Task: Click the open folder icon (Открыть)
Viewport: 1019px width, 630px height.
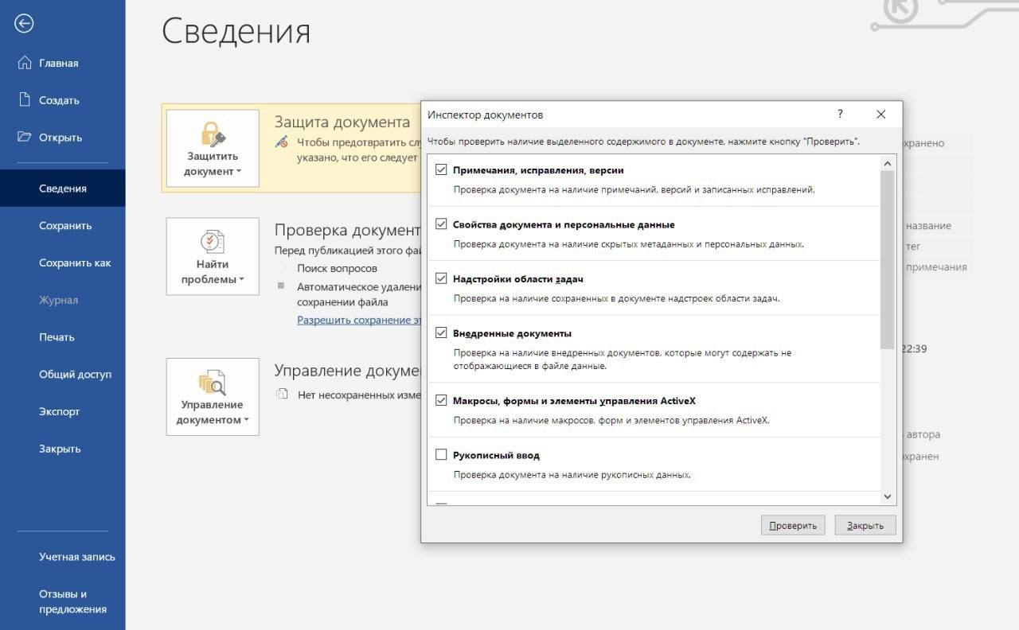Action: click(x=25, y=137)
